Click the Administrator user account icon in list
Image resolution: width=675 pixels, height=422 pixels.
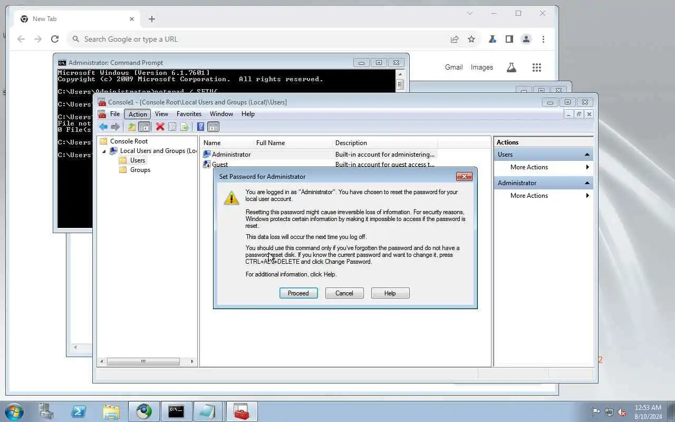click(207, 155)
